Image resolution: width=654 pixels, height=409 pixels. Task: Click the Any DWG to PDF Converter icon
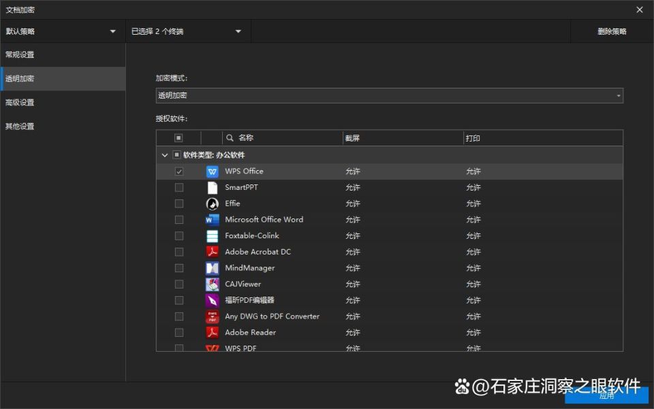tap(213, 316)
